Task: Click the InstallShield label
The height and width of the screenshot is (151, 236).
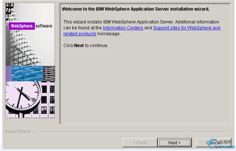Action: 18,132
